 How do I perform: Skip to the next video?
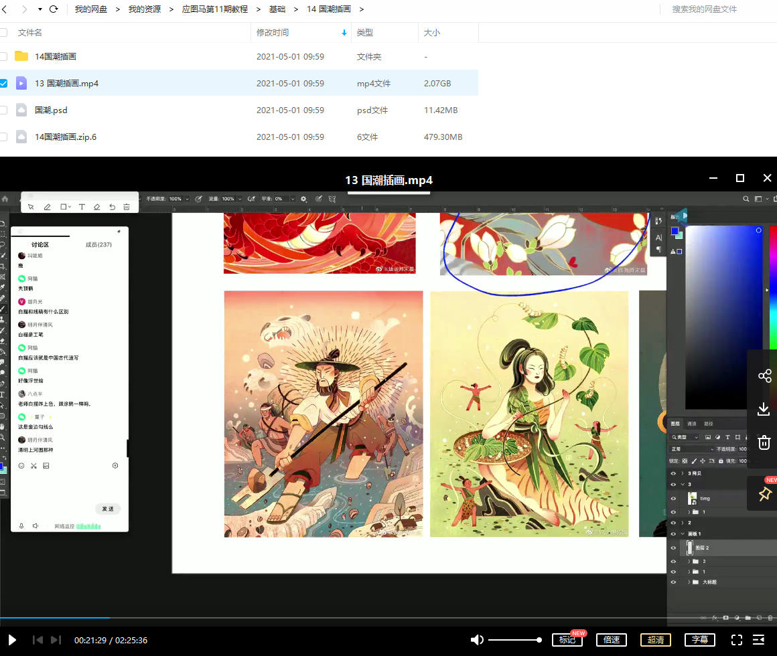tap(56, 640)
